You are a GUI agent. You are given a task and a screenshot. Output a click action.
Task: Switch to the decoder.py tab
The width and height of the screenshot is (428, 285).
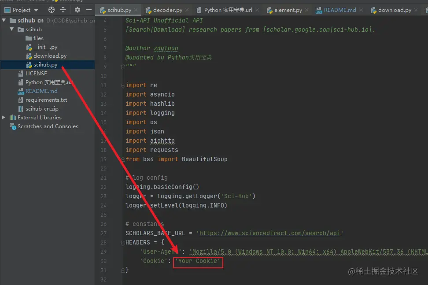click(x=168, y=10)
